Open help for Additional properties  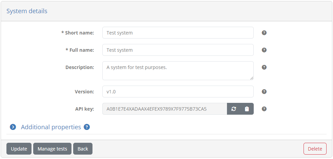tap(87, 127)
